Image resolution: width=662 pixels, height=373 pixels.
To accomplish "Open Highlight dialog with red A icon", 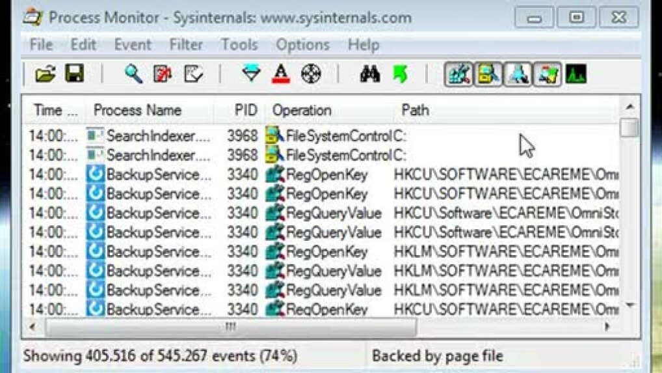I will 280,74.
